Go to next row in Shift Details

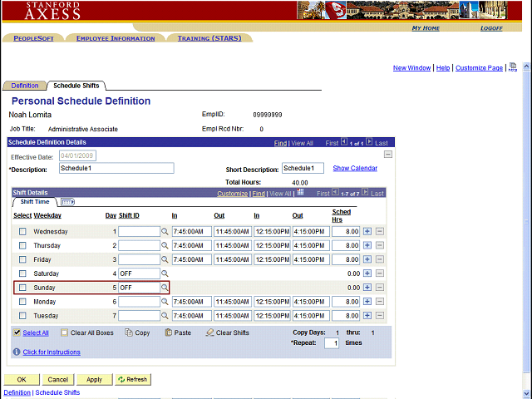point(363,194)
